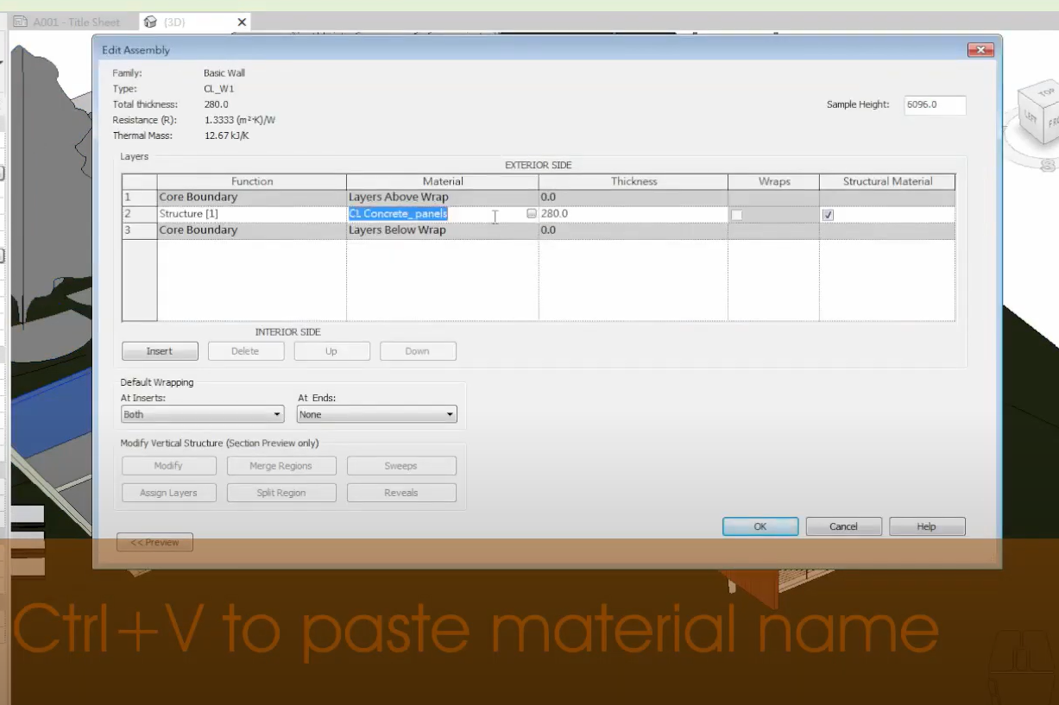Click the Reveals button
Screen dimensions: 1059x705
(401, 493)
